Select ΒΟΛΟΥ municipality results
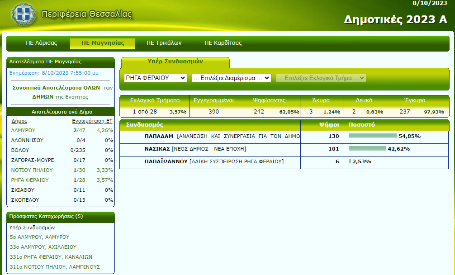Image resolution: width=455 pixels, height=275 pixels. (20, 150)
